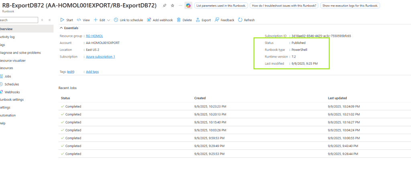Click the Delete trash icon

pyautogui.click(x=179, y=20)
